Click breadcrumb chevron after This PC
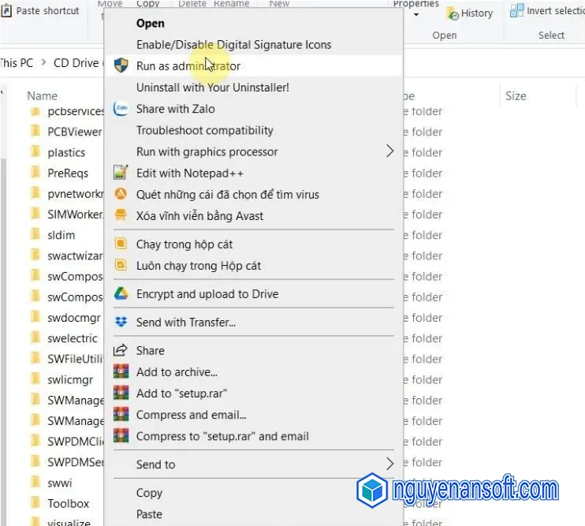Image resolution: width=585 pixels, height=526 pixels. (43, 62)
